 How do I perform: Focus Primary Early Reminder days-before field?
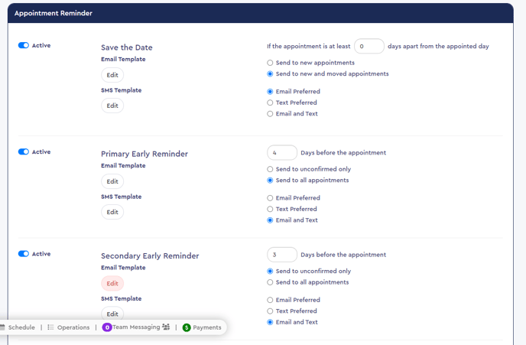tap(282, 153)
